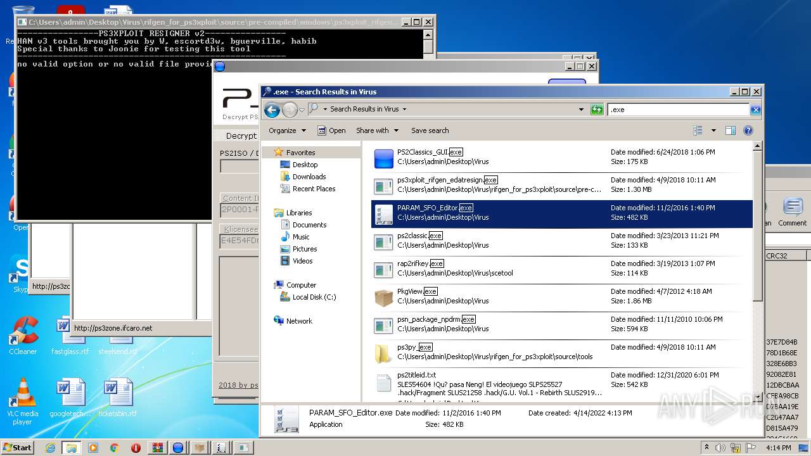Open VLC media player desktop shortcut
The image size is (811, 456).
[x=23, y=402]
